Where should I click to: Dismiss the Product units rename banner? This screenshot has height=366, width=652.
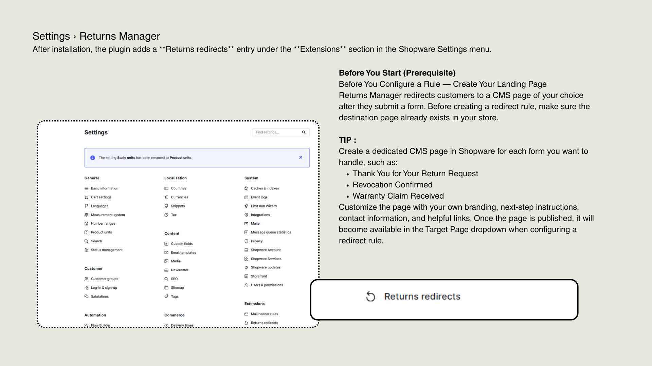click(x=301, y=158)
